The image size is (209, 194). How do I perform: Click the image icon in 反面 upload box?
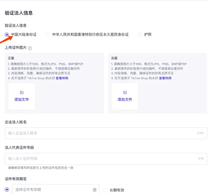125,93
